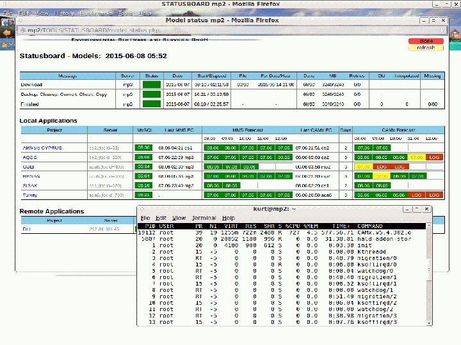461x345 pixels.
Task: Click the Model status window title bar icon
Action: [x=20, y=20]
